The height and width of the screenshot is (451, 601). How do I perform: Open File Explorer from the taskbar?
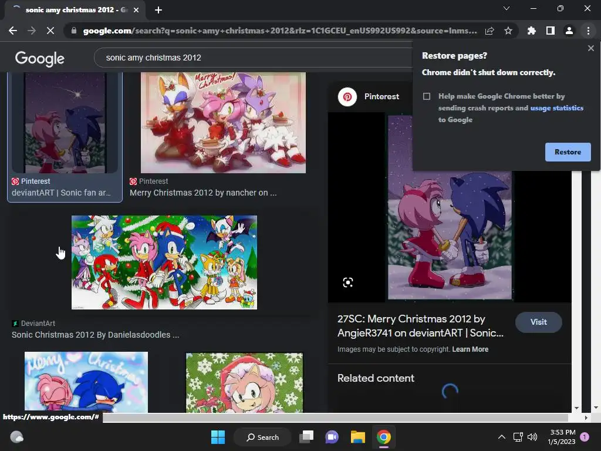click(358, 437)
